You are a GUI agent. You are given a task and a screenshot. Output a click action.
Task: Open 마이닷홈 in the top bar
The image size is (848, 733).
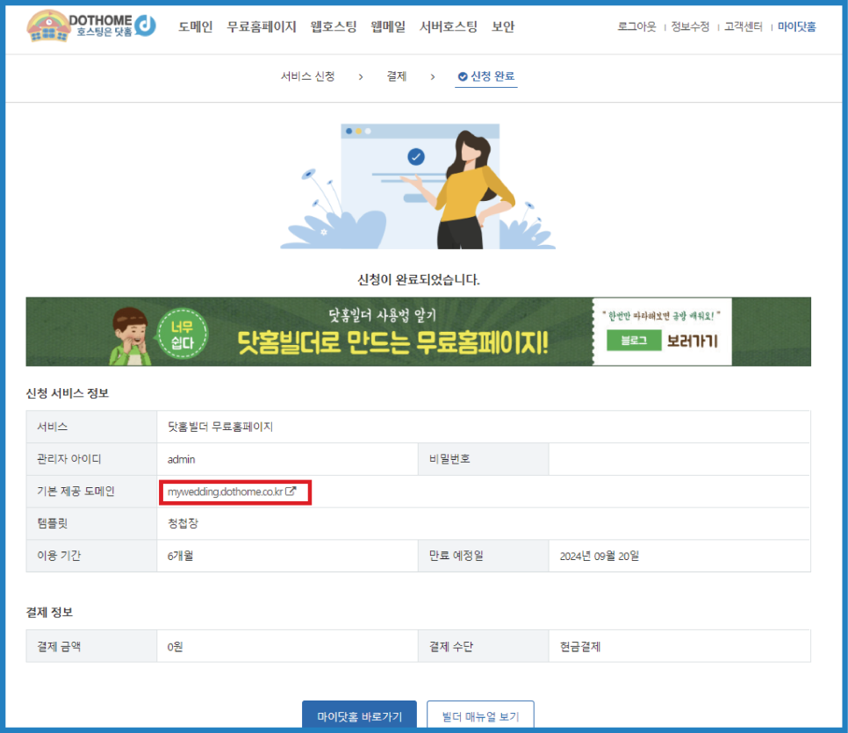click(796, 26)
